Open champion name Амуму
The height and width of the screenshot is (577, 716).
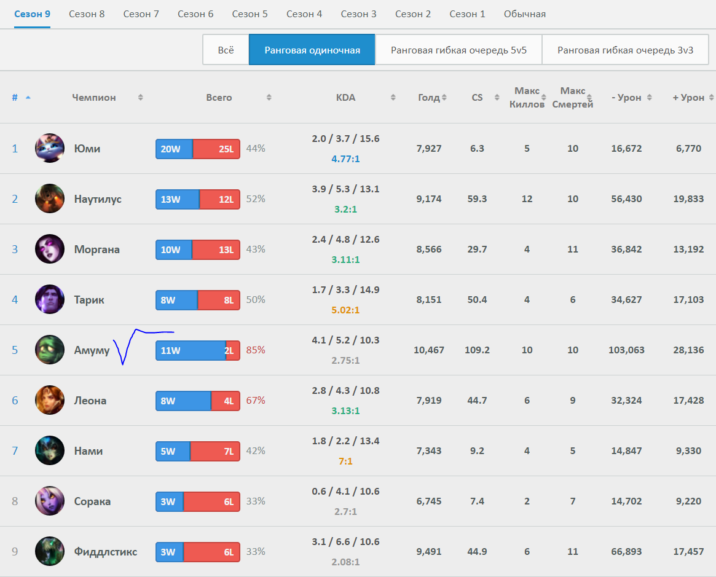point(92,351)
